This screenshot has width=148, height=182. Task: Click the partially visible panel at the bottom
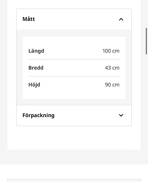(x=74, y=181)
